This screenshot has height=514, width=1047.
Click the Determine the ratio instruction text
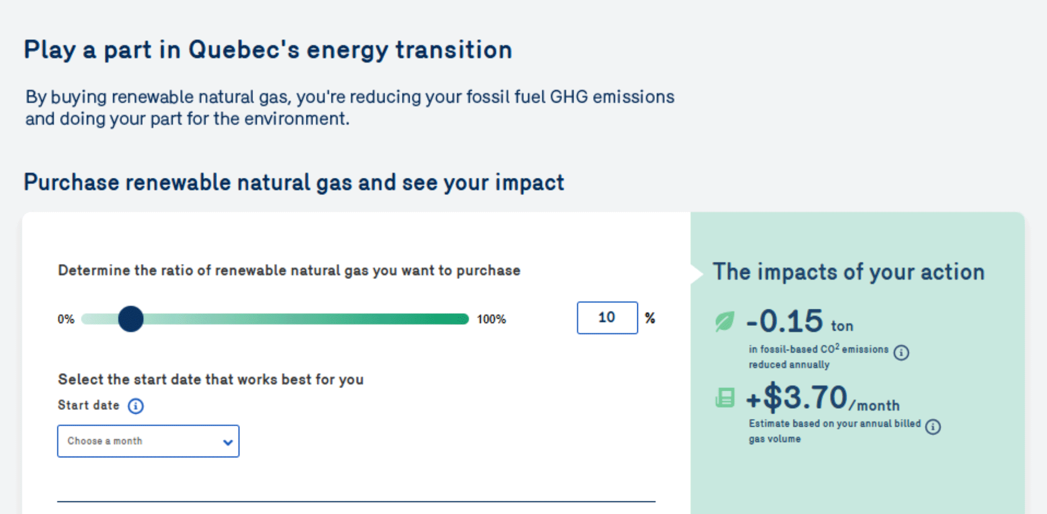tap(289, 270)
